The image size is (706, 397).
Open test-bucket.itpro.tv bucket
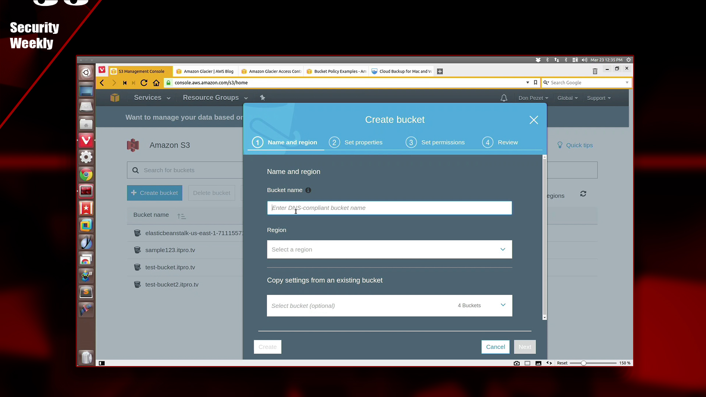(170, 267)
